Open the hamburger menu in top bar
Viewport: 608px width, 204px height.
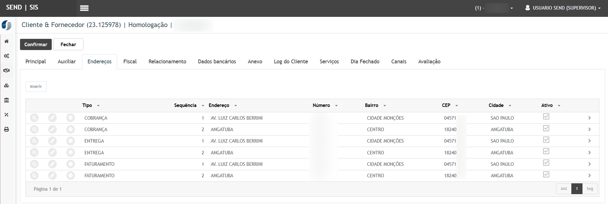click(84, 8)
